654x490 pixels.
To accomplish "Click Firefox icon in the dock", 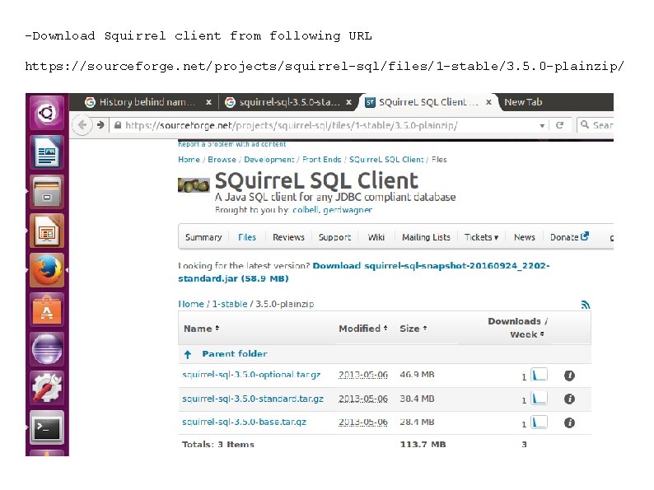I will click(x=47, y=270).
